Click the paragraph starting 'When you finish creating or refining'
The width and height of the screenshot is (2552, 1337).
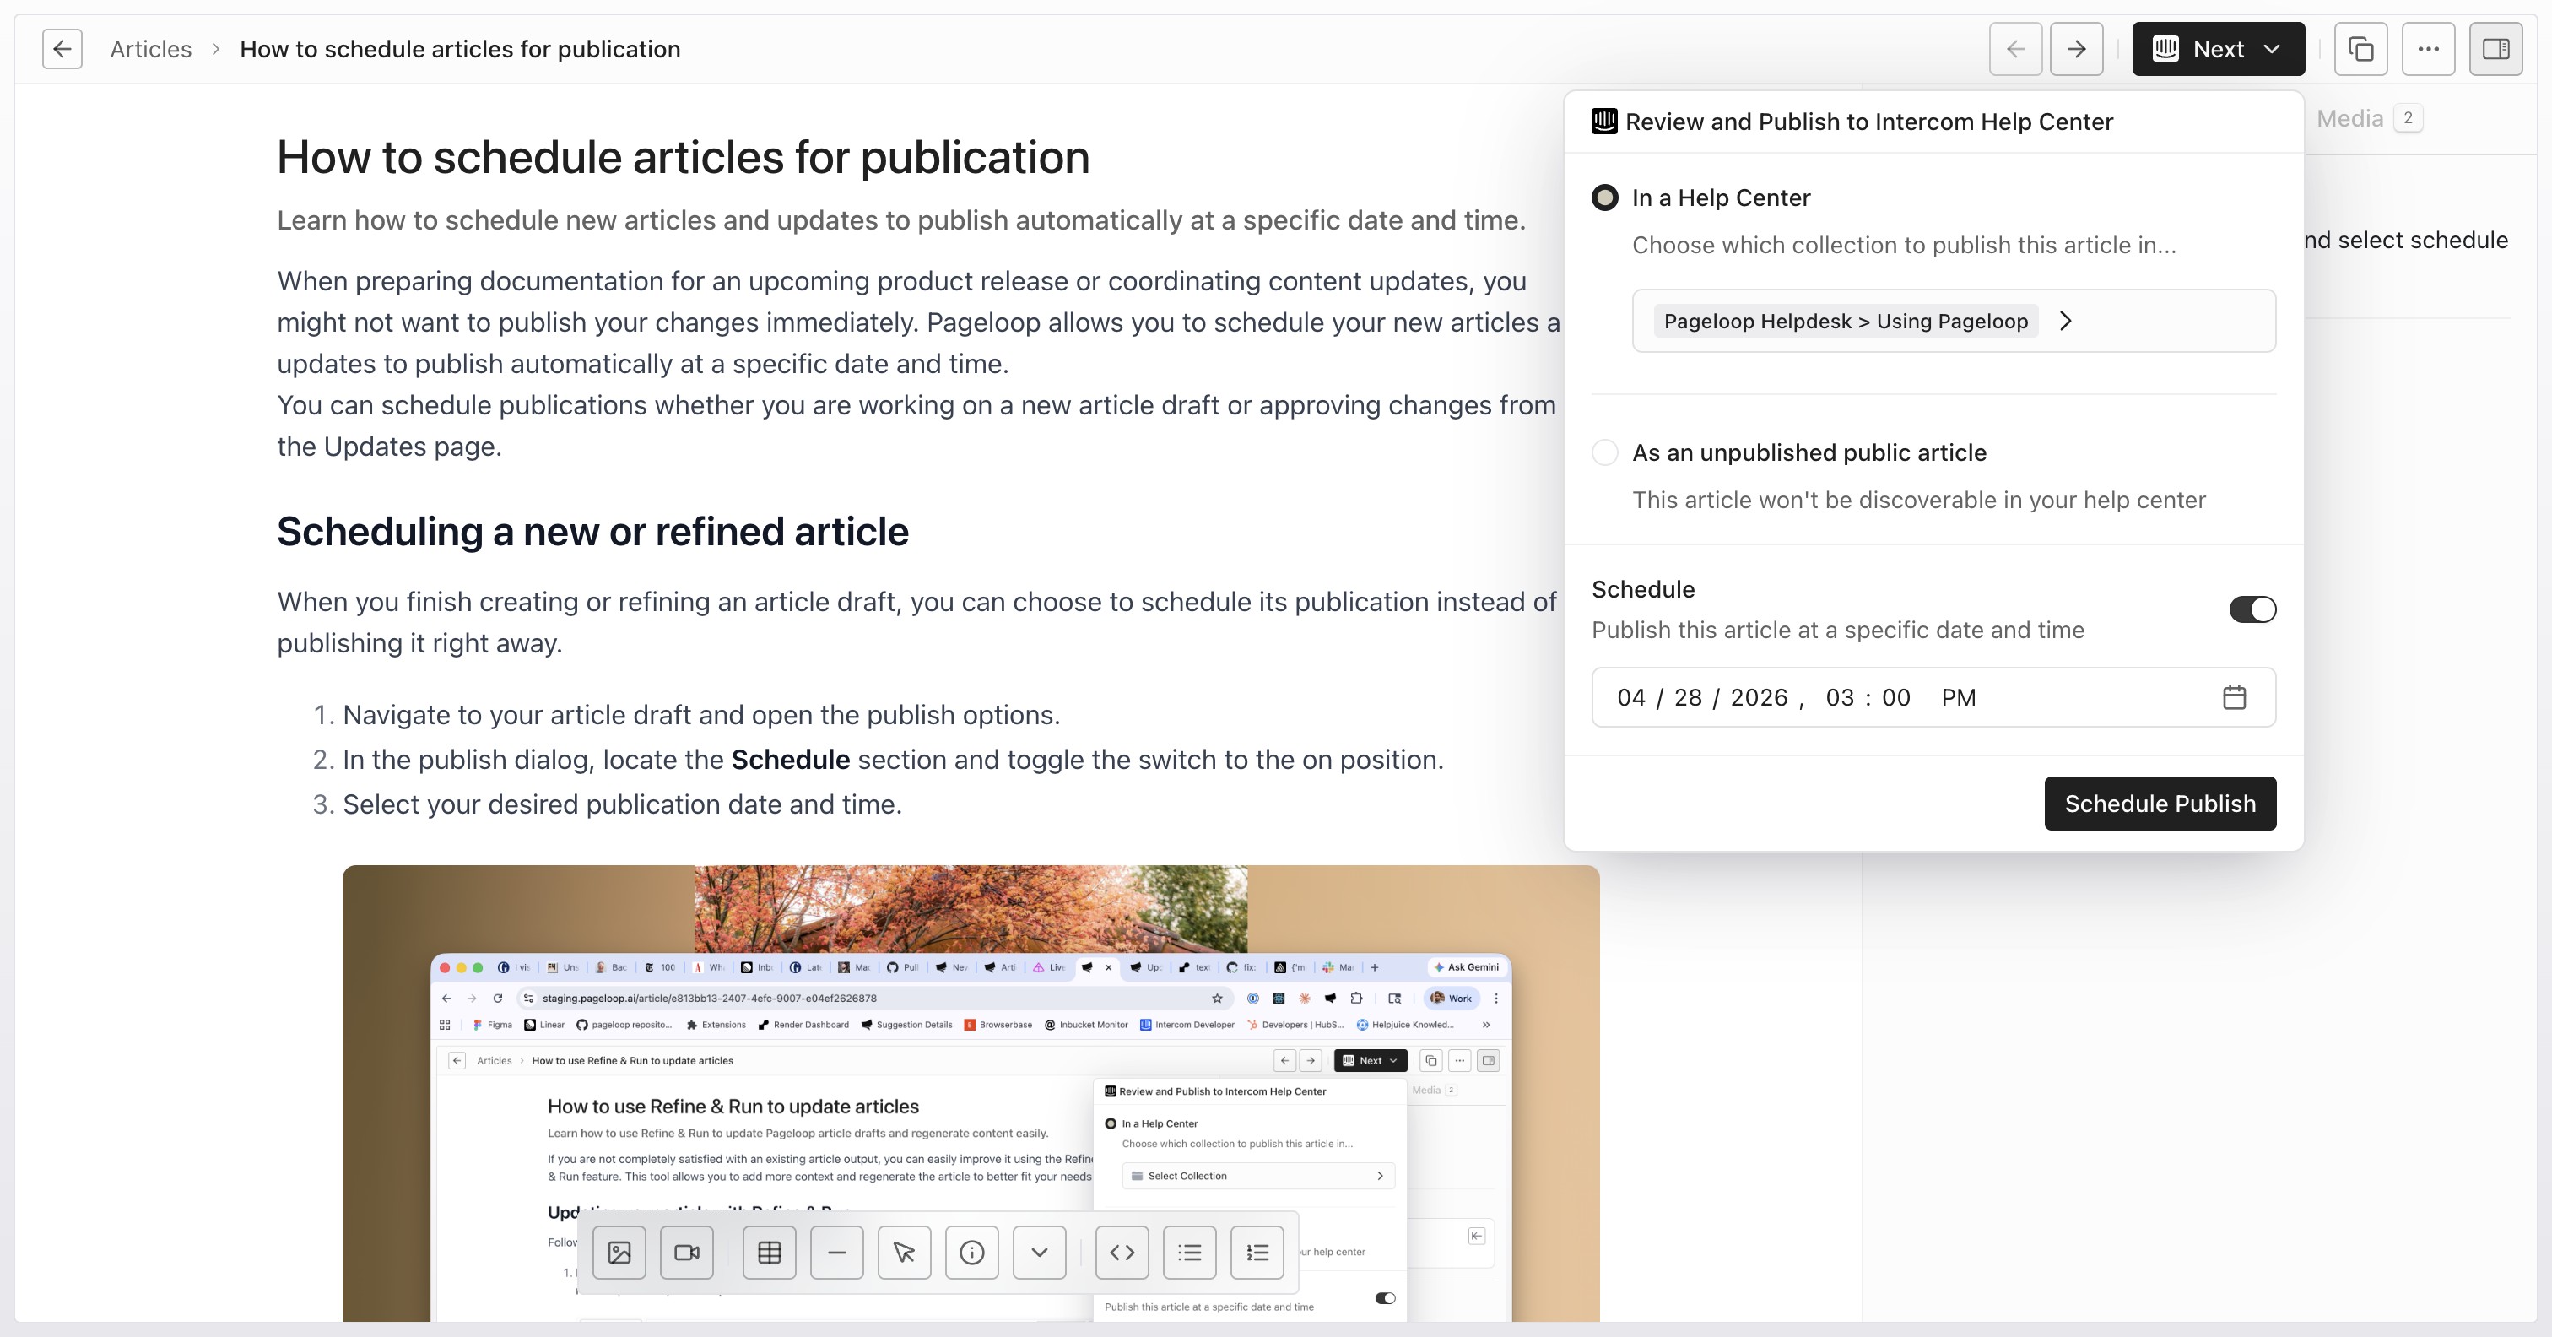click(x=917, y=622)
